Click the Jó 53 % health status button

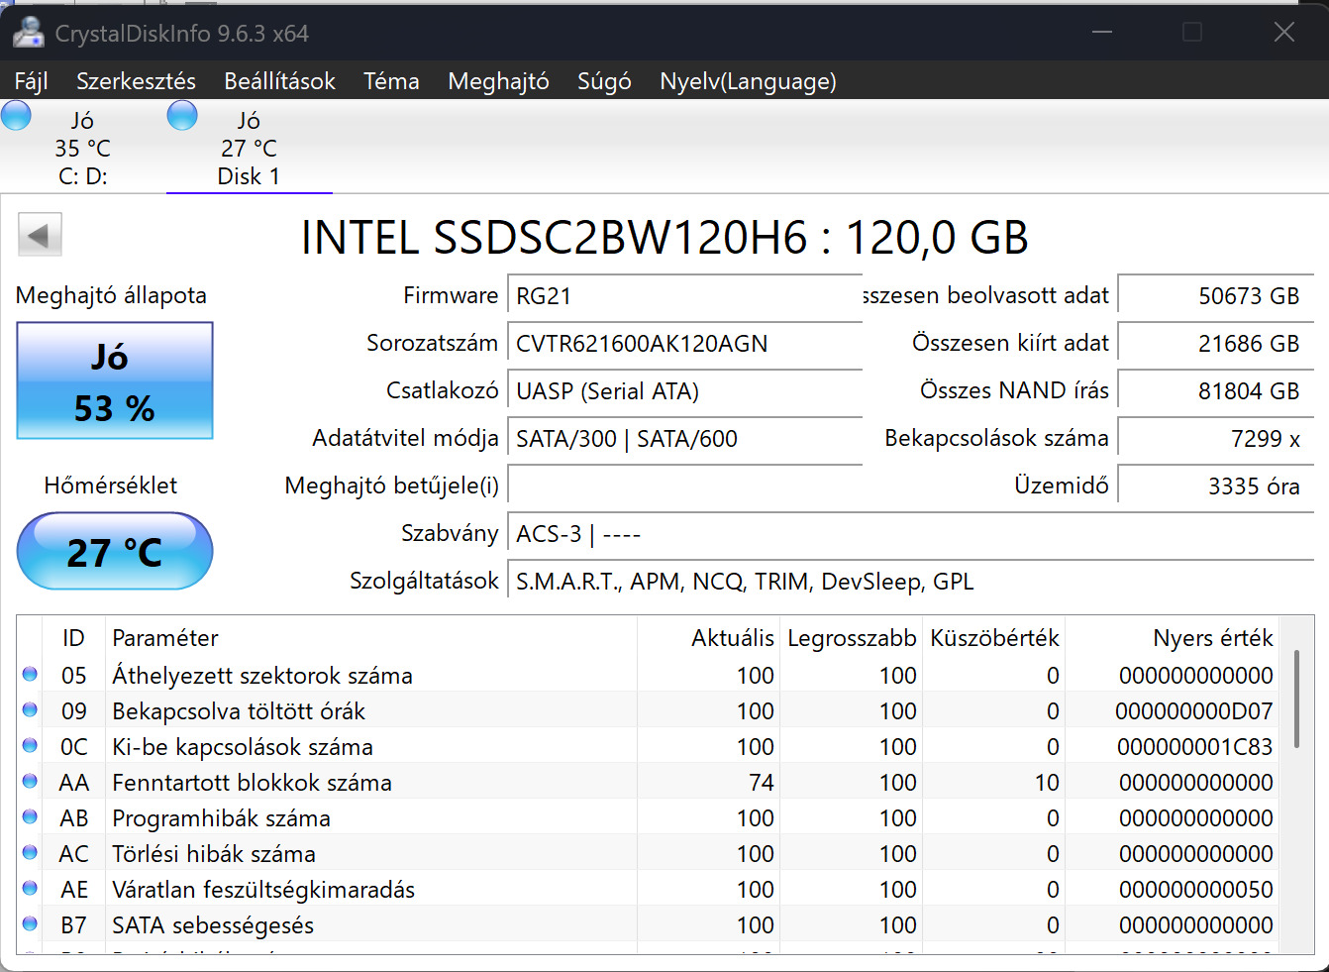[x=115, y=380]
